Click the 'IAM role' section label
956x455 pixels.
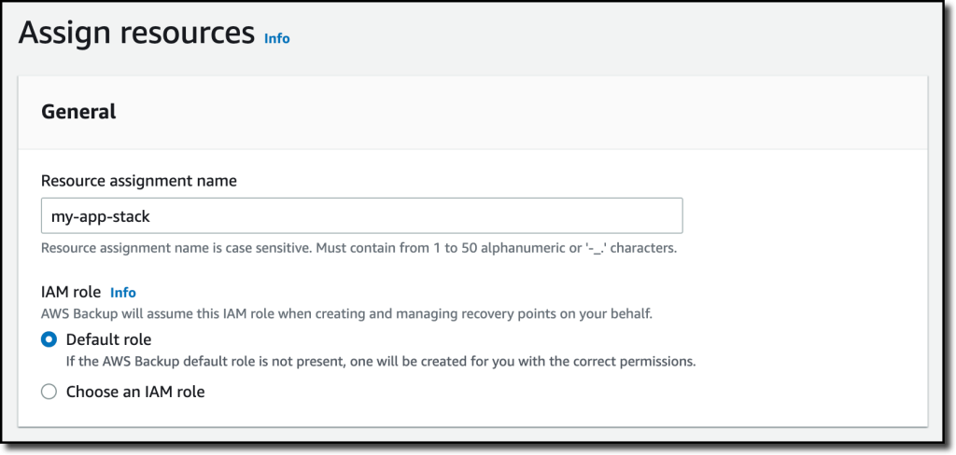pos(71,293)
